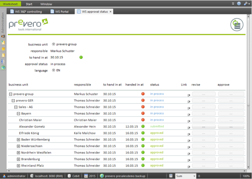
Task: Expand the Brandenburg node
Action: 18,159
